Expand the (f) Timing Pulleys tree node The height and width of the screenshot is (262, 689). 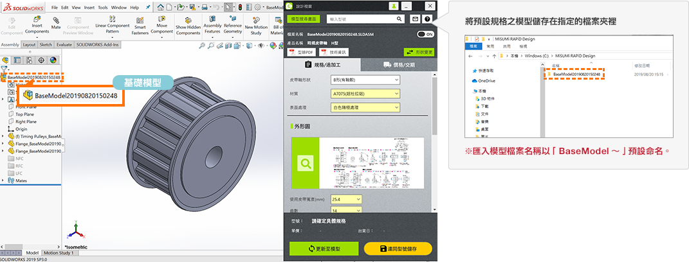coord(3,137)
